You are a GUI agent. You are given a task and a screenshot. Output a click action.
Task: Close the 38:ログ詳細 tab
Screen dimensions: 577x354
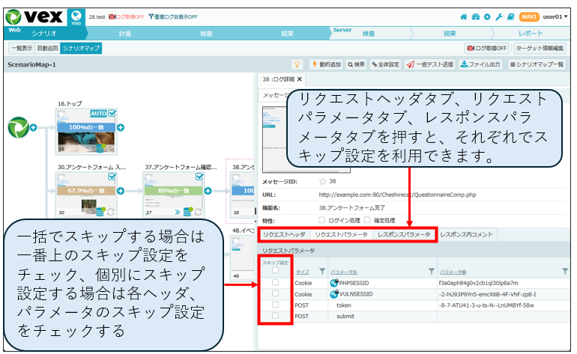click(x=300, y=79)
